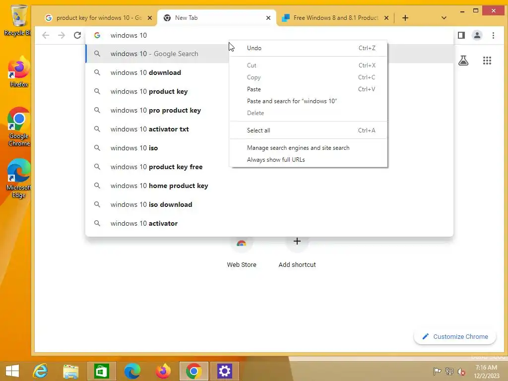Switch to 'Free Windows 8 and 8.1 Product' tab
The height and width of the screenshot is (381, 508).
[x=335, y=18]
